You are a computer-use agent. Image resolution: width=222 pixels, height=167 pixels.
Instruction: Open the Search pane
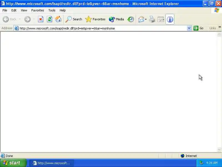click(x=74, y=19)
